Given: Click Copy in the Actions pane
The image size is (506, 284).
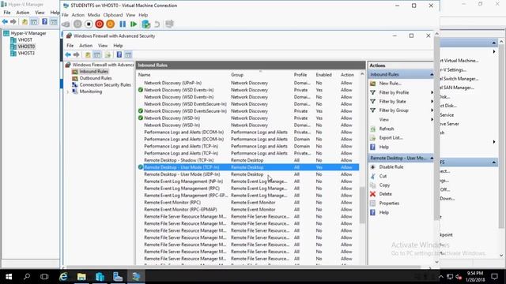Looking at the screenshot, I should [384, 185].
